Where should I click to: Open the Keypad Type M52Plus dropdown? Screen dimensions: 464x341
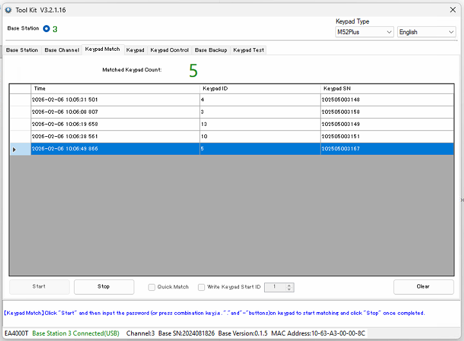click(x=364, y=32)
